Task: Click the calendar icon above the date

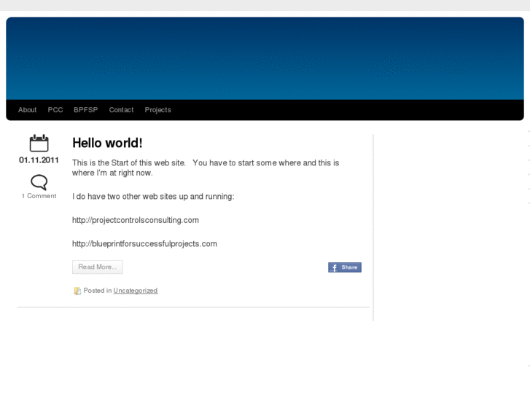Action: pos(39,143)
